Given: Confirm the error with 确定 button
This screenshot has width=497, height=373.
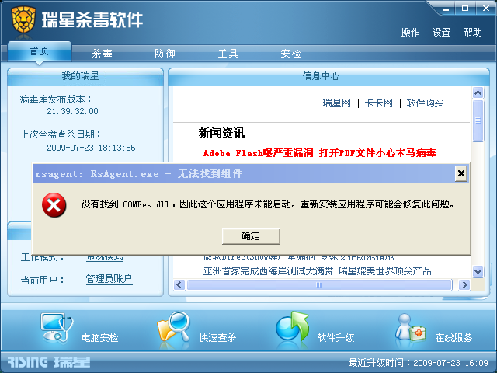Looking at the screenshot, I should click(x=251, y=236).
